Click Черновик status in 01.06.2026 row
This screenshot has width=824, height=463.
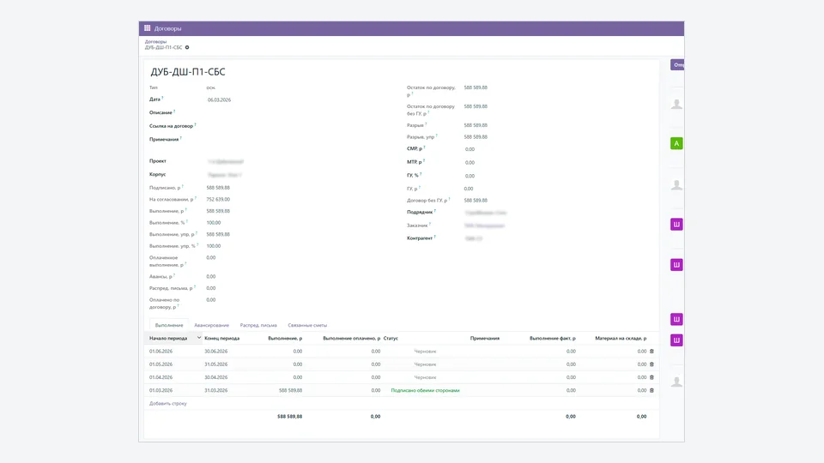click(x=425, y=352)
